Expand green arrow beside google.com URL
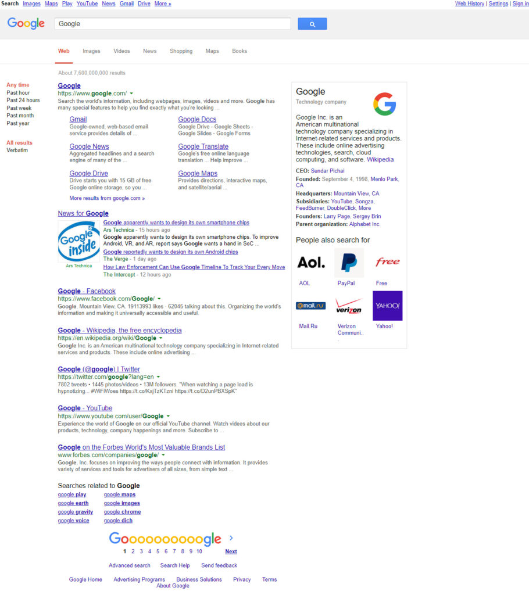Image resolution: width=529 pixels, height=595 pixels. coord(132,94)
